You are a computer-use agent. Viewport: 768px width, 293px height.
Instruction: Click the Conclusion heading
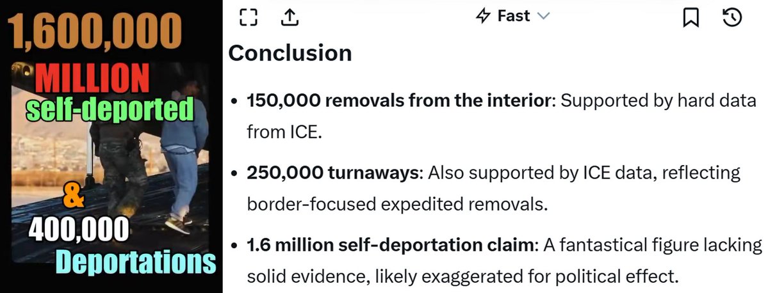[x=290, y=53]
